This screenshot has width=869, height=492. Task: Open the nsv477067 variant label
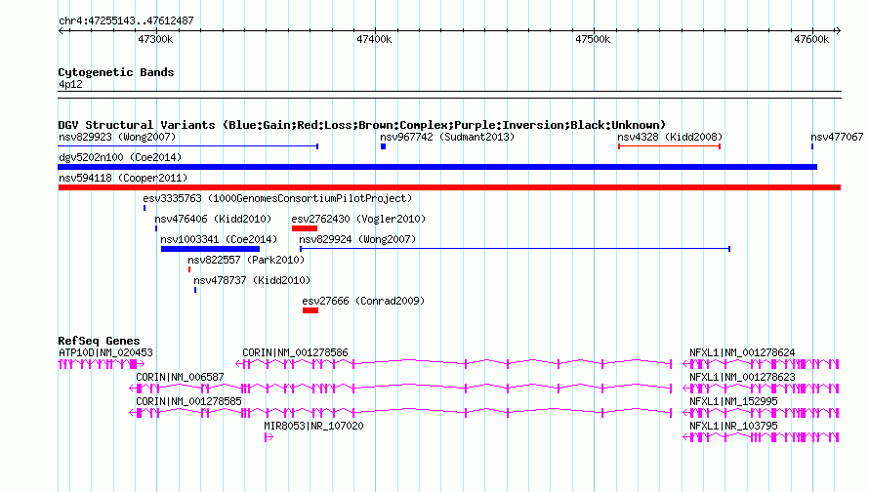pyautogui.click(x=837, y=137)
